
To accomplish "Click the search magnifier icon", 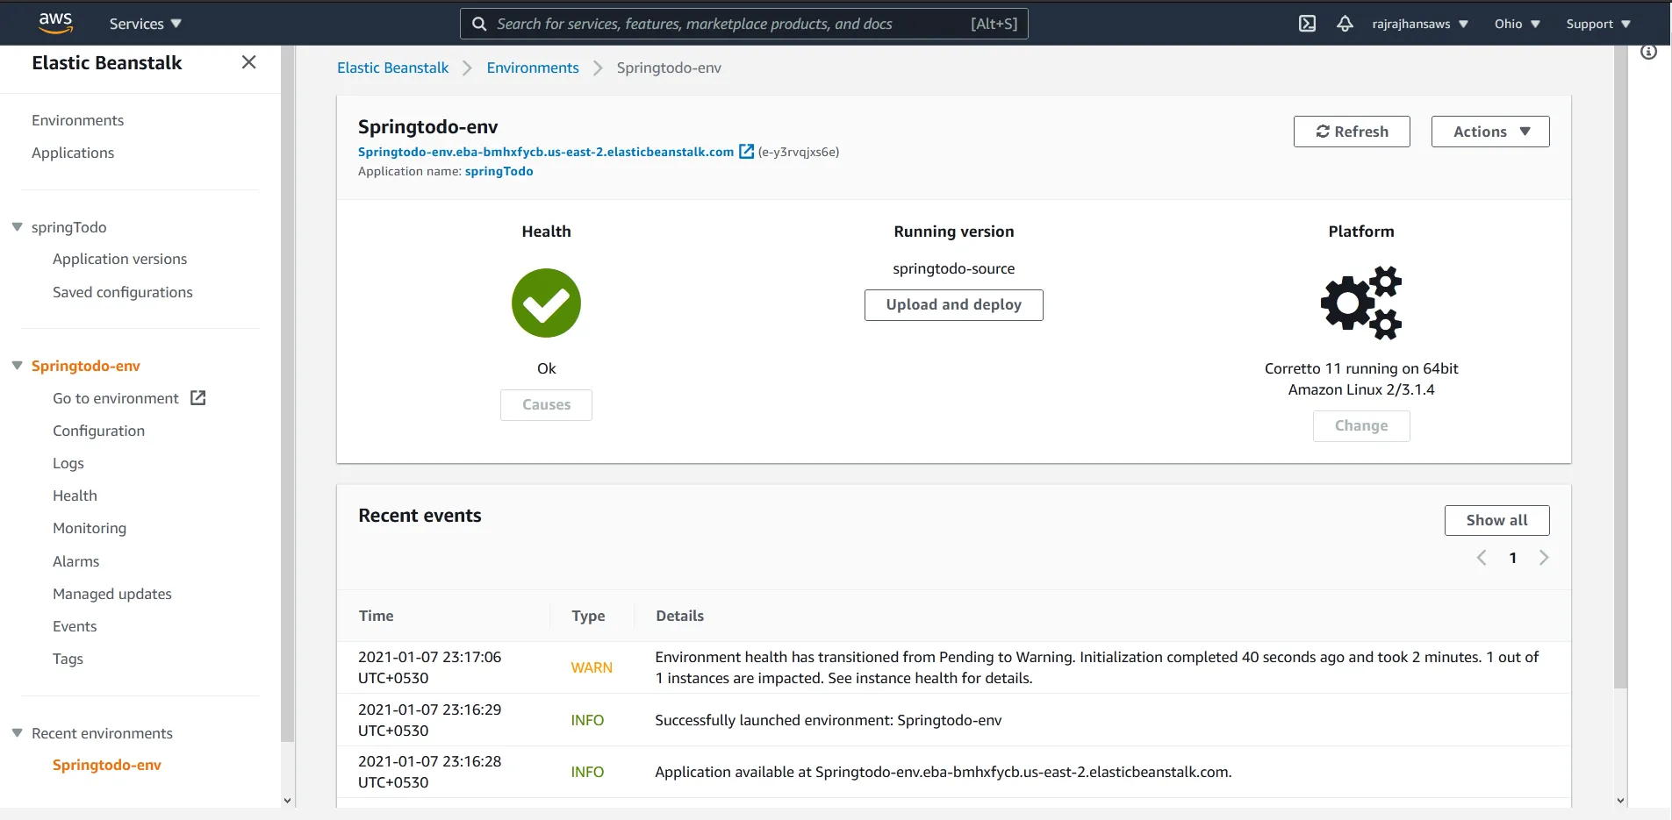I will pyautogui.click(x=479, y=24).
